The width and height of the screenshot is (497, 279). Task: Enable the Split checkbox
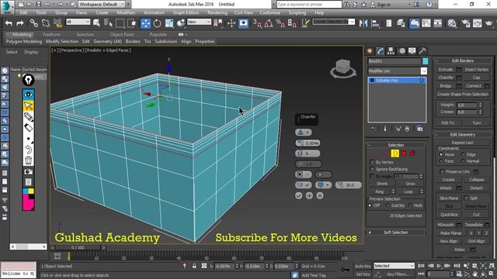(466, 198)
